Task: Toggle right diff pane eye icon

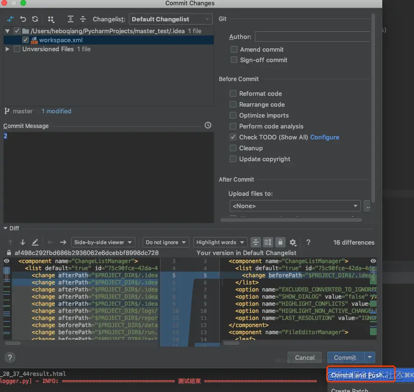Action: pyautogui.click(x=373, y=261)
